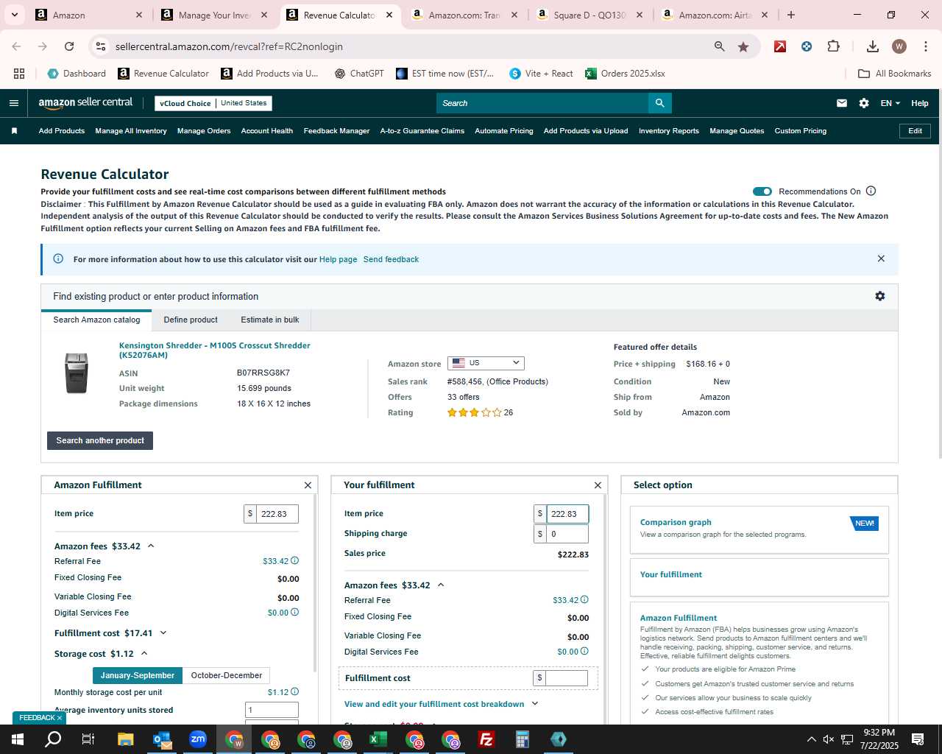The width and height of the screenshot is (942, 754).
Task: Open product panel settings gear
Action: (880, 296)
